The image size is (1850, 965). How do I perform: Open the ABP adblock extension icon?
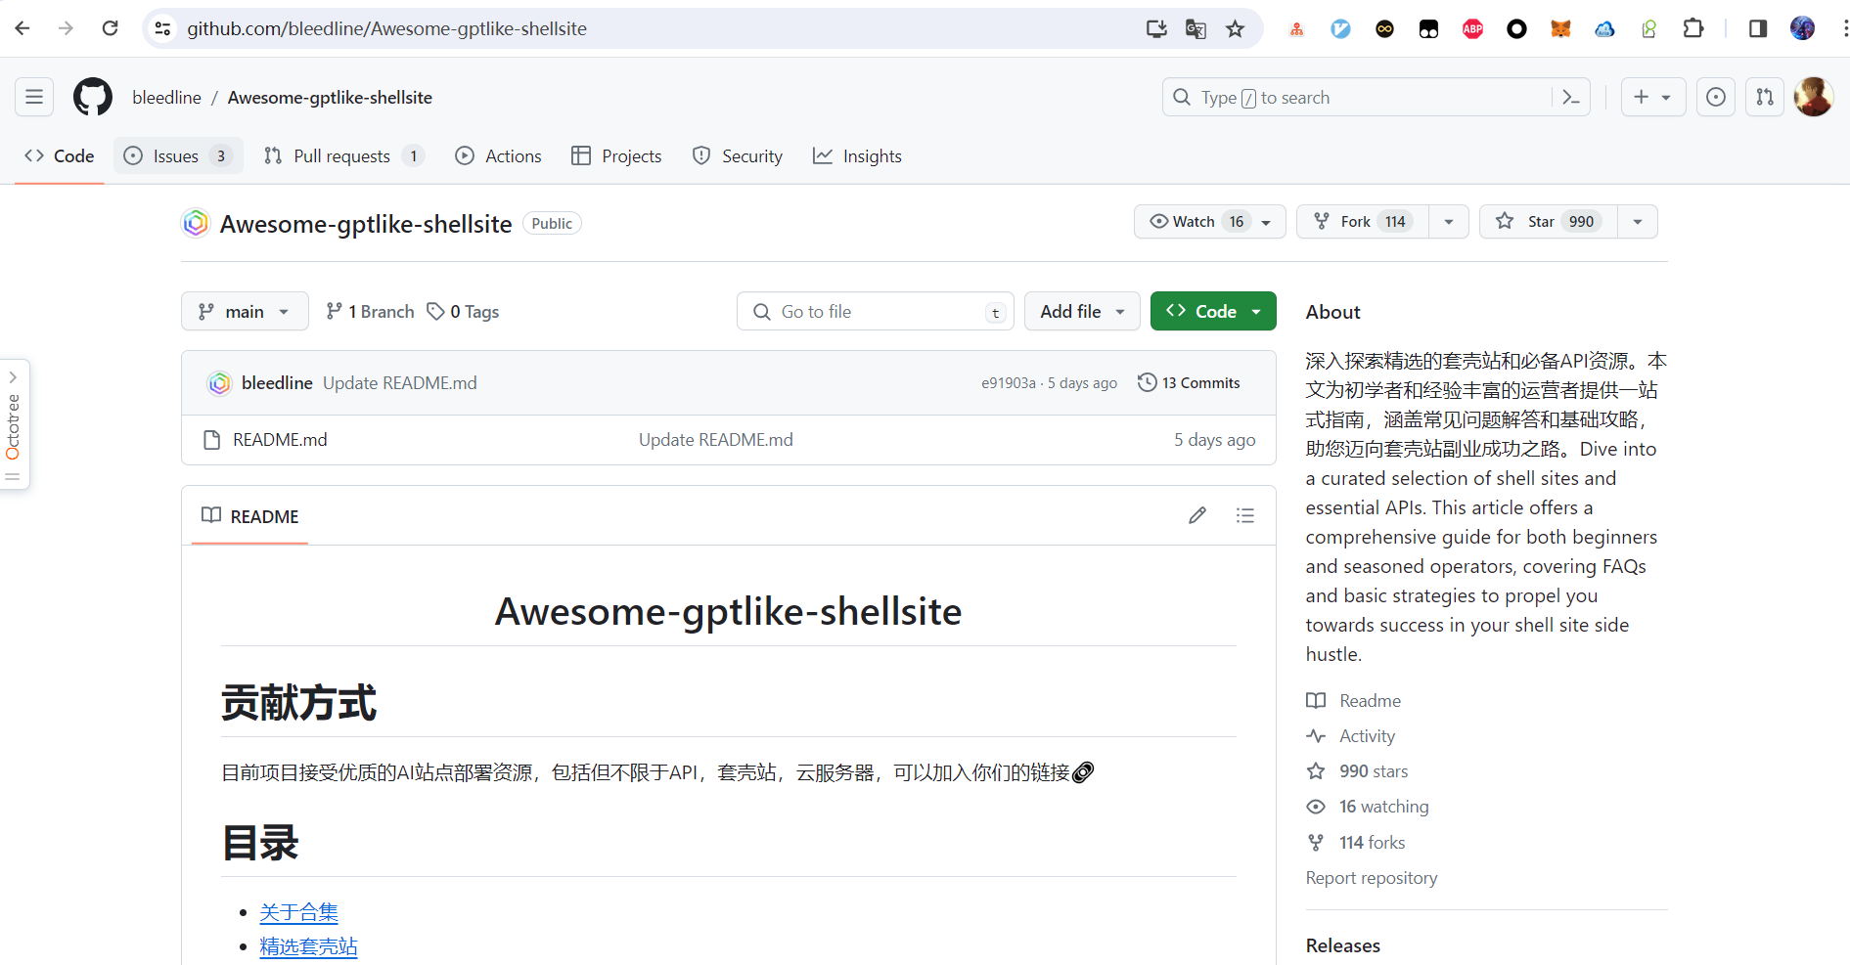click(x=1472, y=28)
